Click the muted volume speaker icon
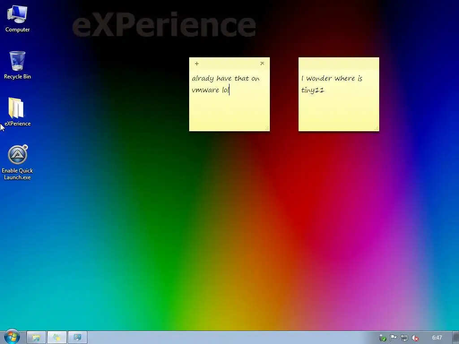Screen dimensions: 459x344 415,338
